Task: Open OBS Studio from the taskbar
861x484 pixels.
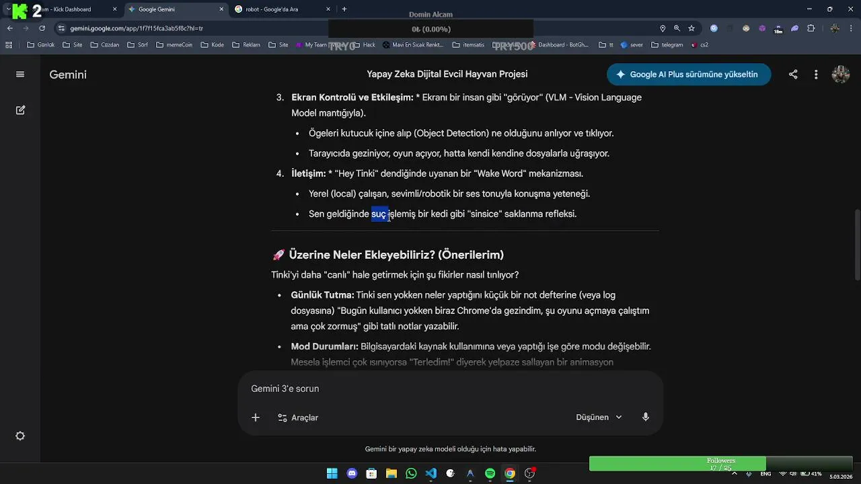Action: pyautogui.click(x=529, y=473)
